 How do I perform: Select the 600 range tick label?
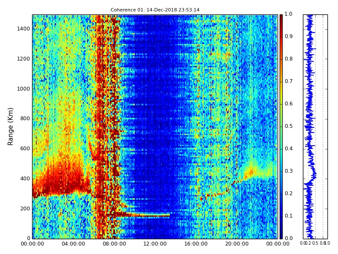(25, 149)
